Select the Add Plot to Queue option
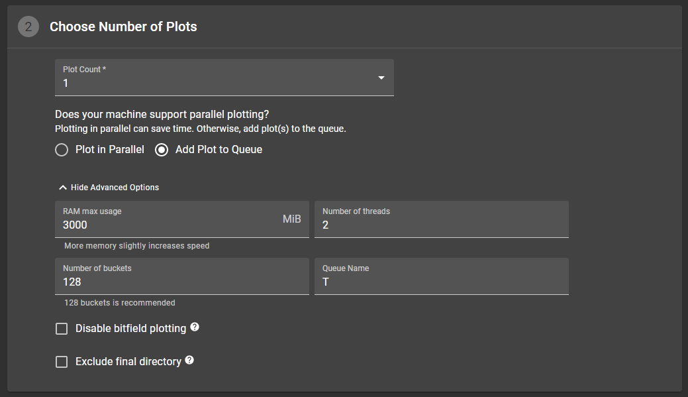 coord(162,150)
